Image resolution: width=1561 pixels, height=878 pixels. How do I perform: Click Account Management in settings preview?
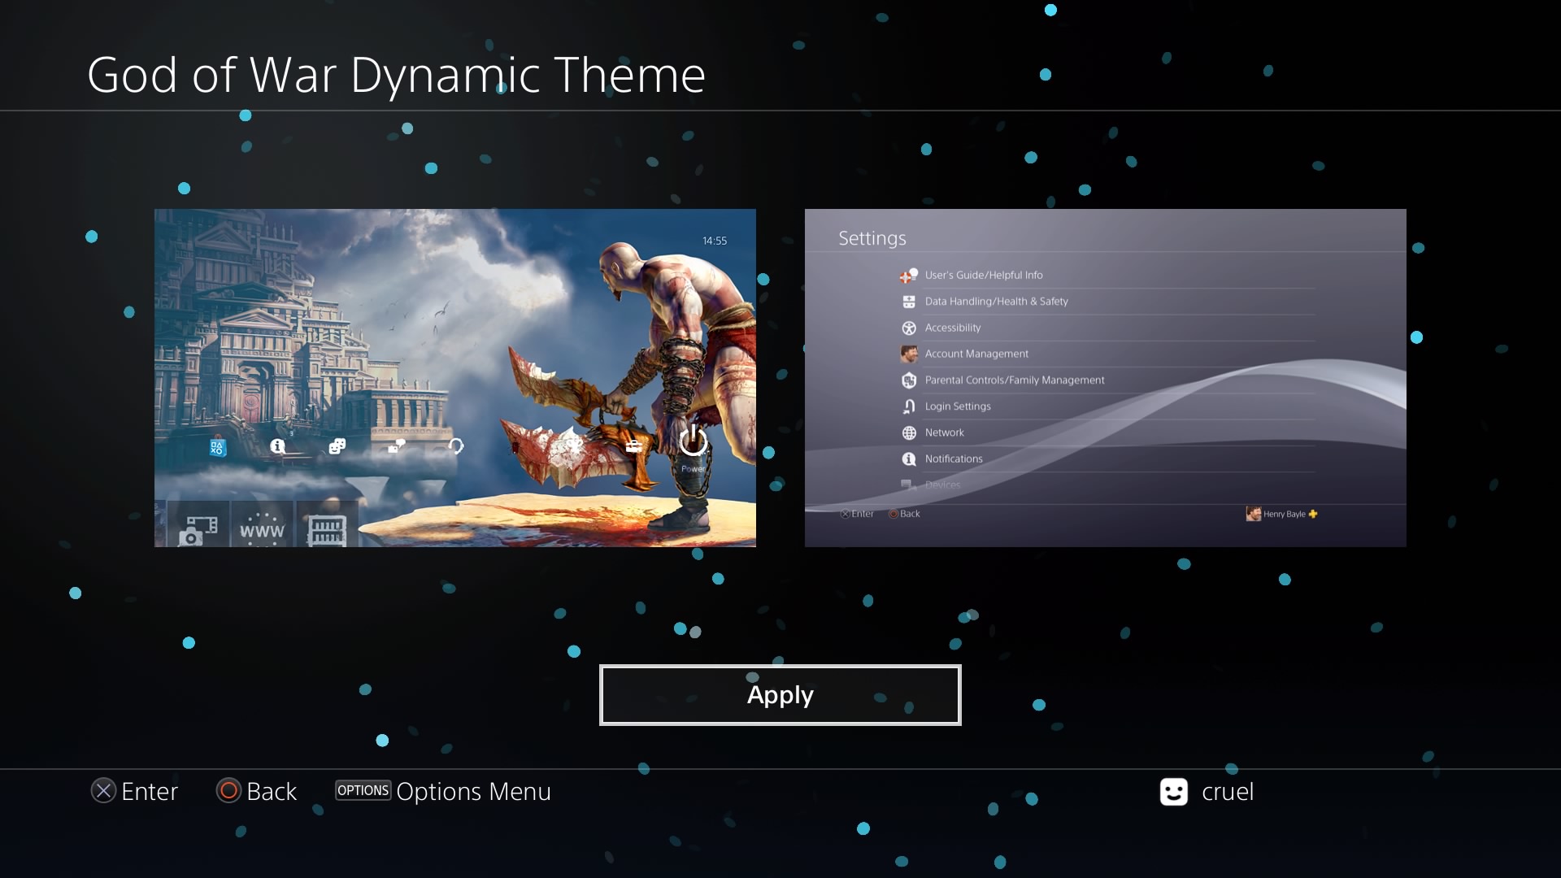click(976, 354)
